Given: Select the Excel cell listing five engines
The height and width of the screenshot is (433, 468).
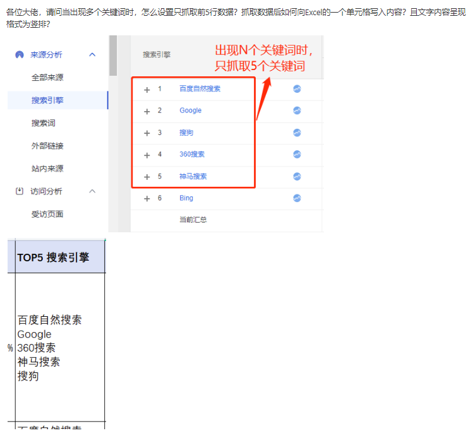Looking at the screenshot, I should 60,347.
